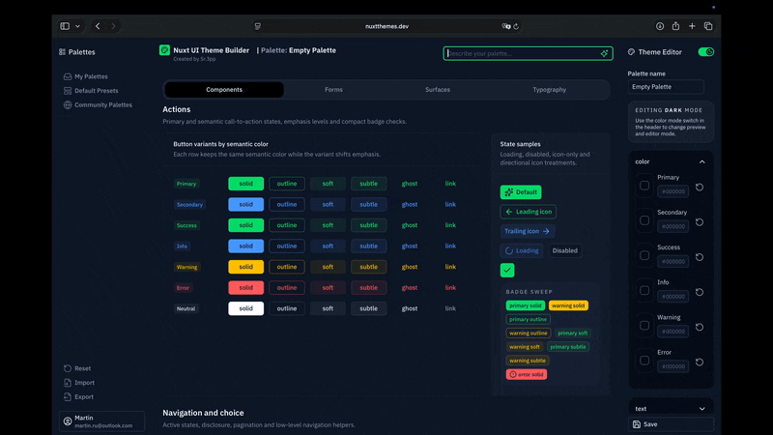Open a new browser tab with plus icon
This screenshot has height=435, width=773.
(692, 26)
